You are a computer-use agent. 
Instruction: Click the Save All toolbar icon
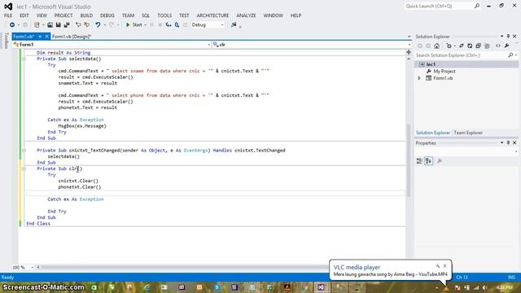[67, 25]
